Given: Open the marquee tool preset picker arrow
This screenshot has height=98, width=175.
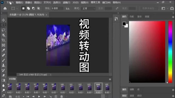Looking at the screenshot, I should click(x=17, y=8).
